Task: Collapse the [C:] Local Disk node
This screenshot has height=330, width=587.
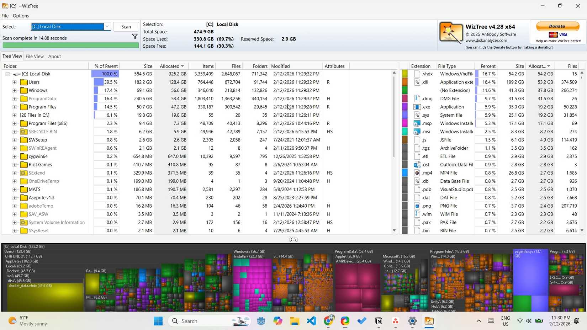Action: click(x=7, y=74)
